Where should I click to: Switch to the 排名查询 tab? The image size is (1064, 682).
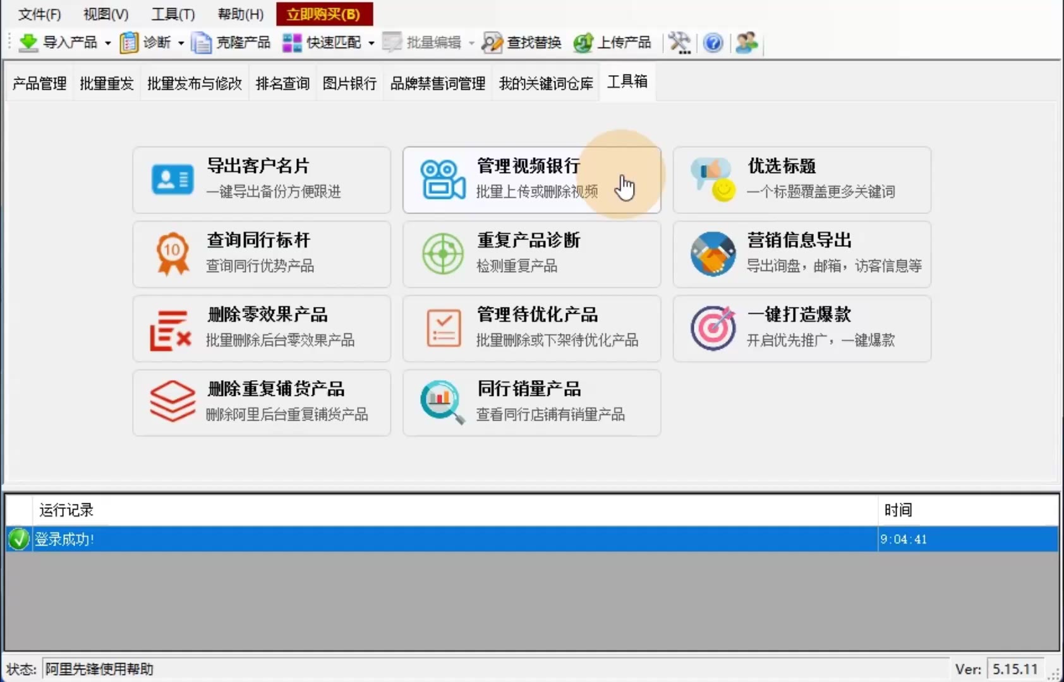(282, 83)
